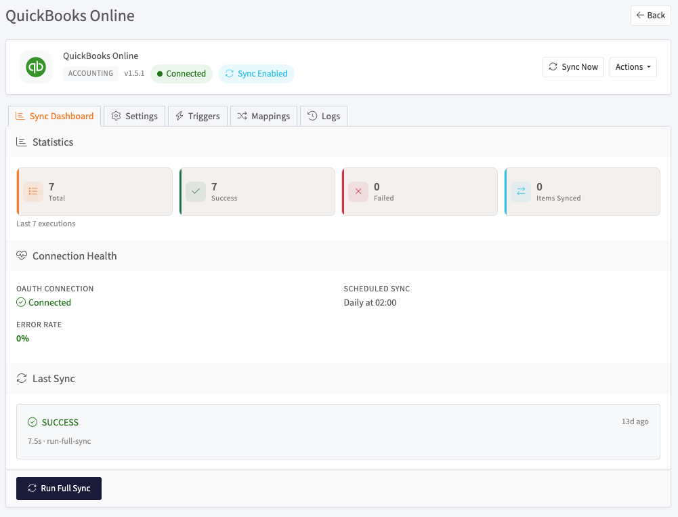Click the QuickBooks Online page title
Screen dimensions: 678x517
coord(70,16)
